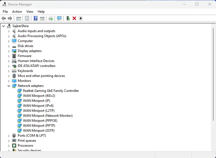Click Scan for hardware changes icon

pyautogui.click(x=59, y=18)
